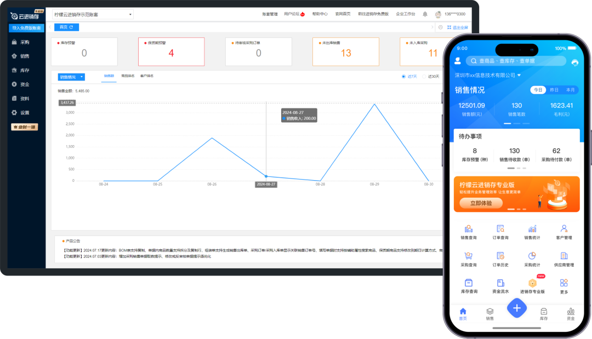Viewport: 592px width, 339px height.
Task: Open 销售查询 icon on phone
Action: (x=469, y=229)
